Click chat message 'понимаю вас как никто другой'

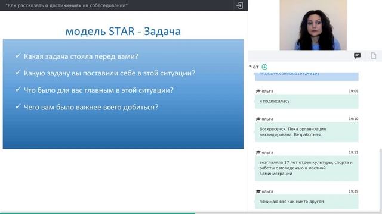pyautogui.click(x=306, y=202)
